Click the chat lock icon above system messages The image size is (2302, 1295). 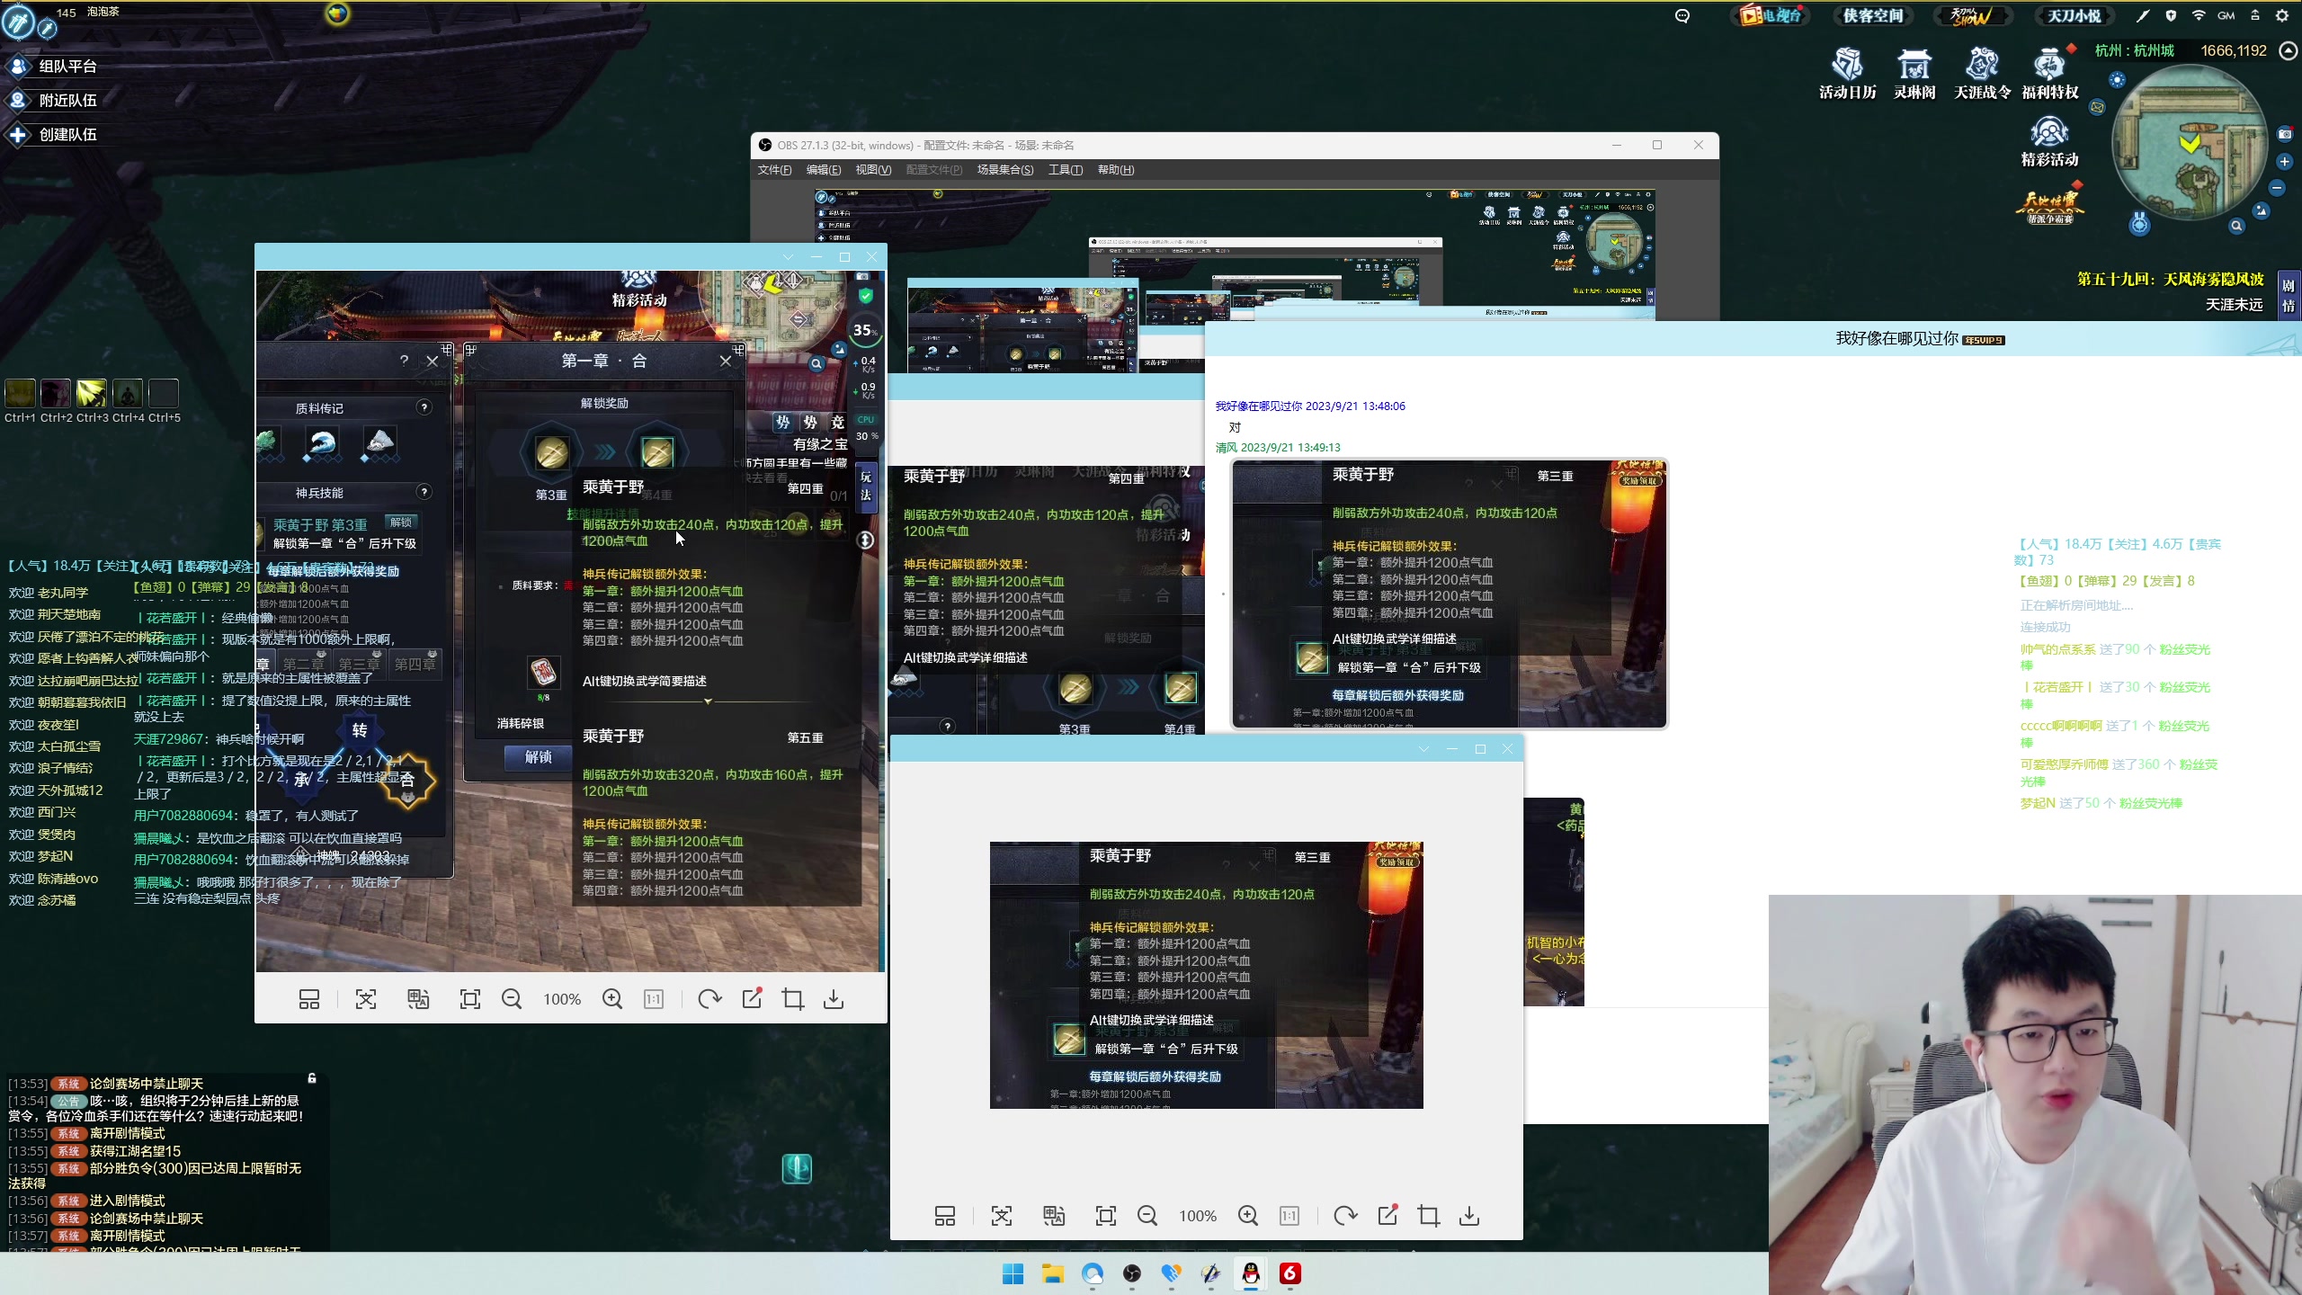[x=312, y=1078]
